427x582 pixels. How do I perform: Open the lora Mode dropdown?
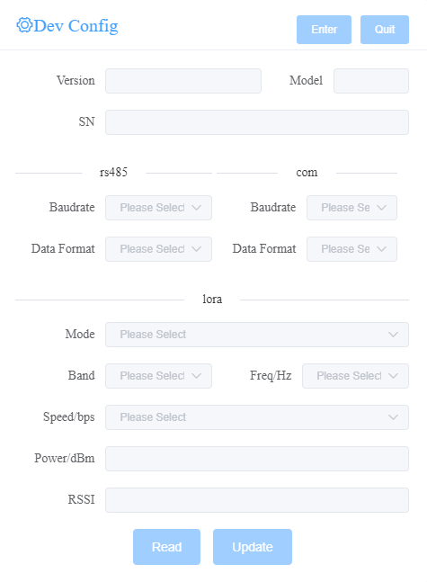tap(257, 335)
